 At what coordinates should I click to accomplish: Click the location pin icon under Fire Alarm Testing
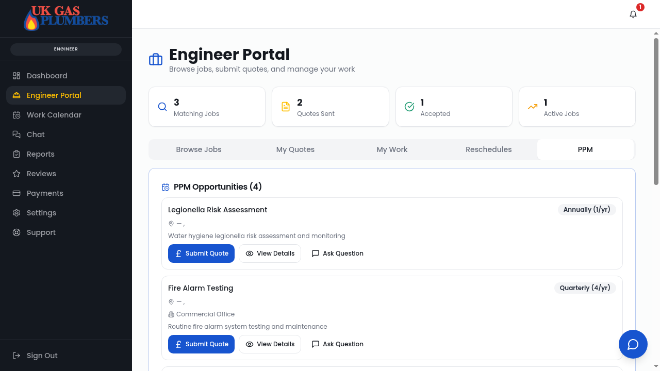click(171, 302)
